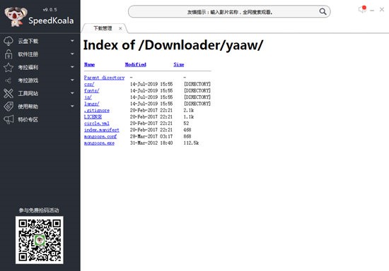
Task: Click the tag icon for 使用帮助
Action: tap(8, 107)
